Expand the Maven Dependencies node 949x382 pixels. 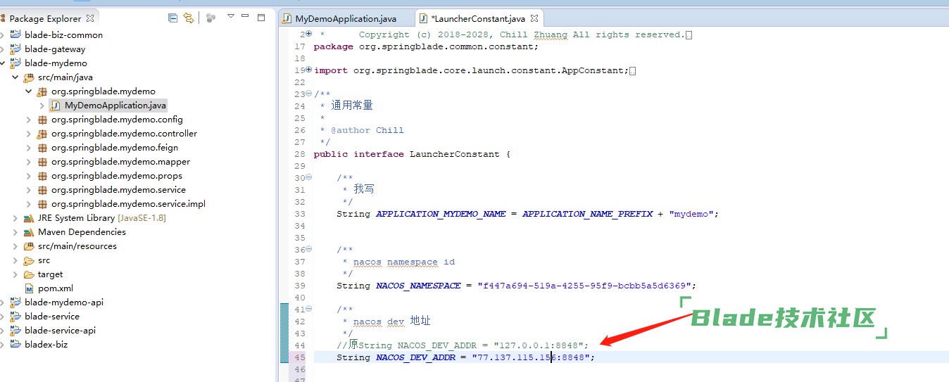[x=15, y=232]
